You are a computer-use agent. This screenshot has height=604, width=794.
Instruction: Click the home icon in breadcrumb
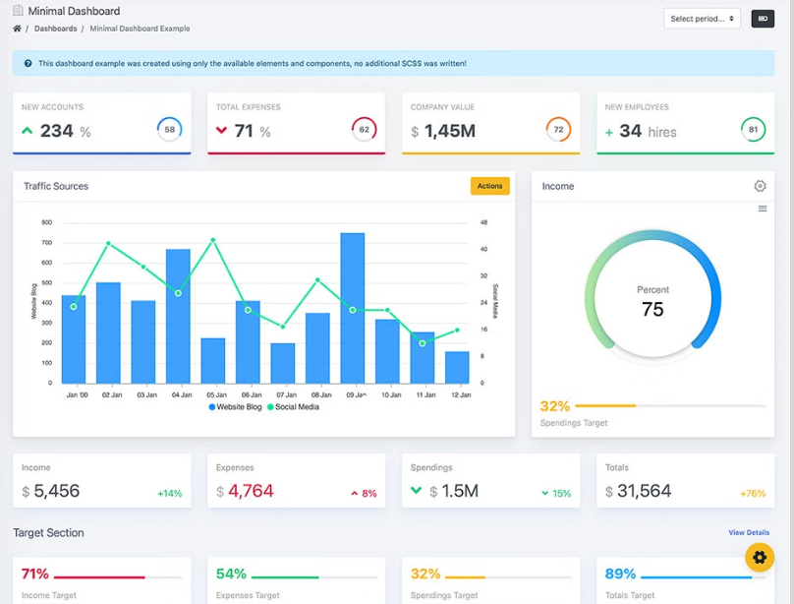pos(17,29)
